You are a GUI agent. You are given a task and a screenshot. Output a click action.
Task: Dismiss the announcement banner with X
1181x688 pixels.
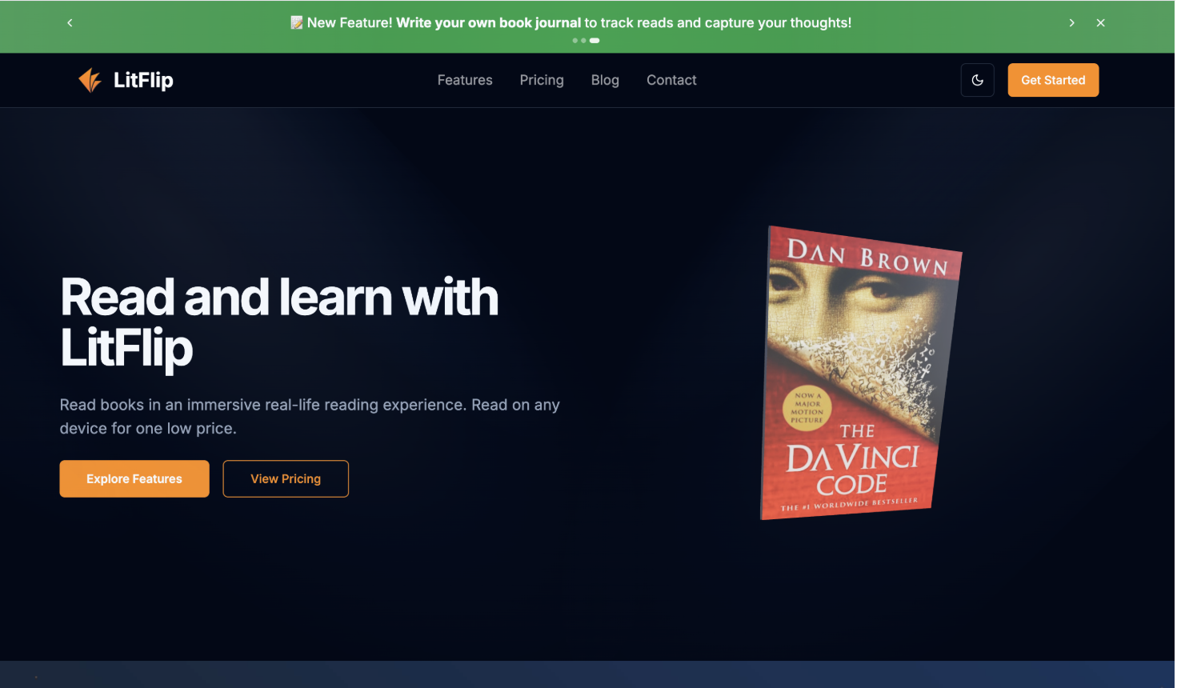tap(1100, 22)
